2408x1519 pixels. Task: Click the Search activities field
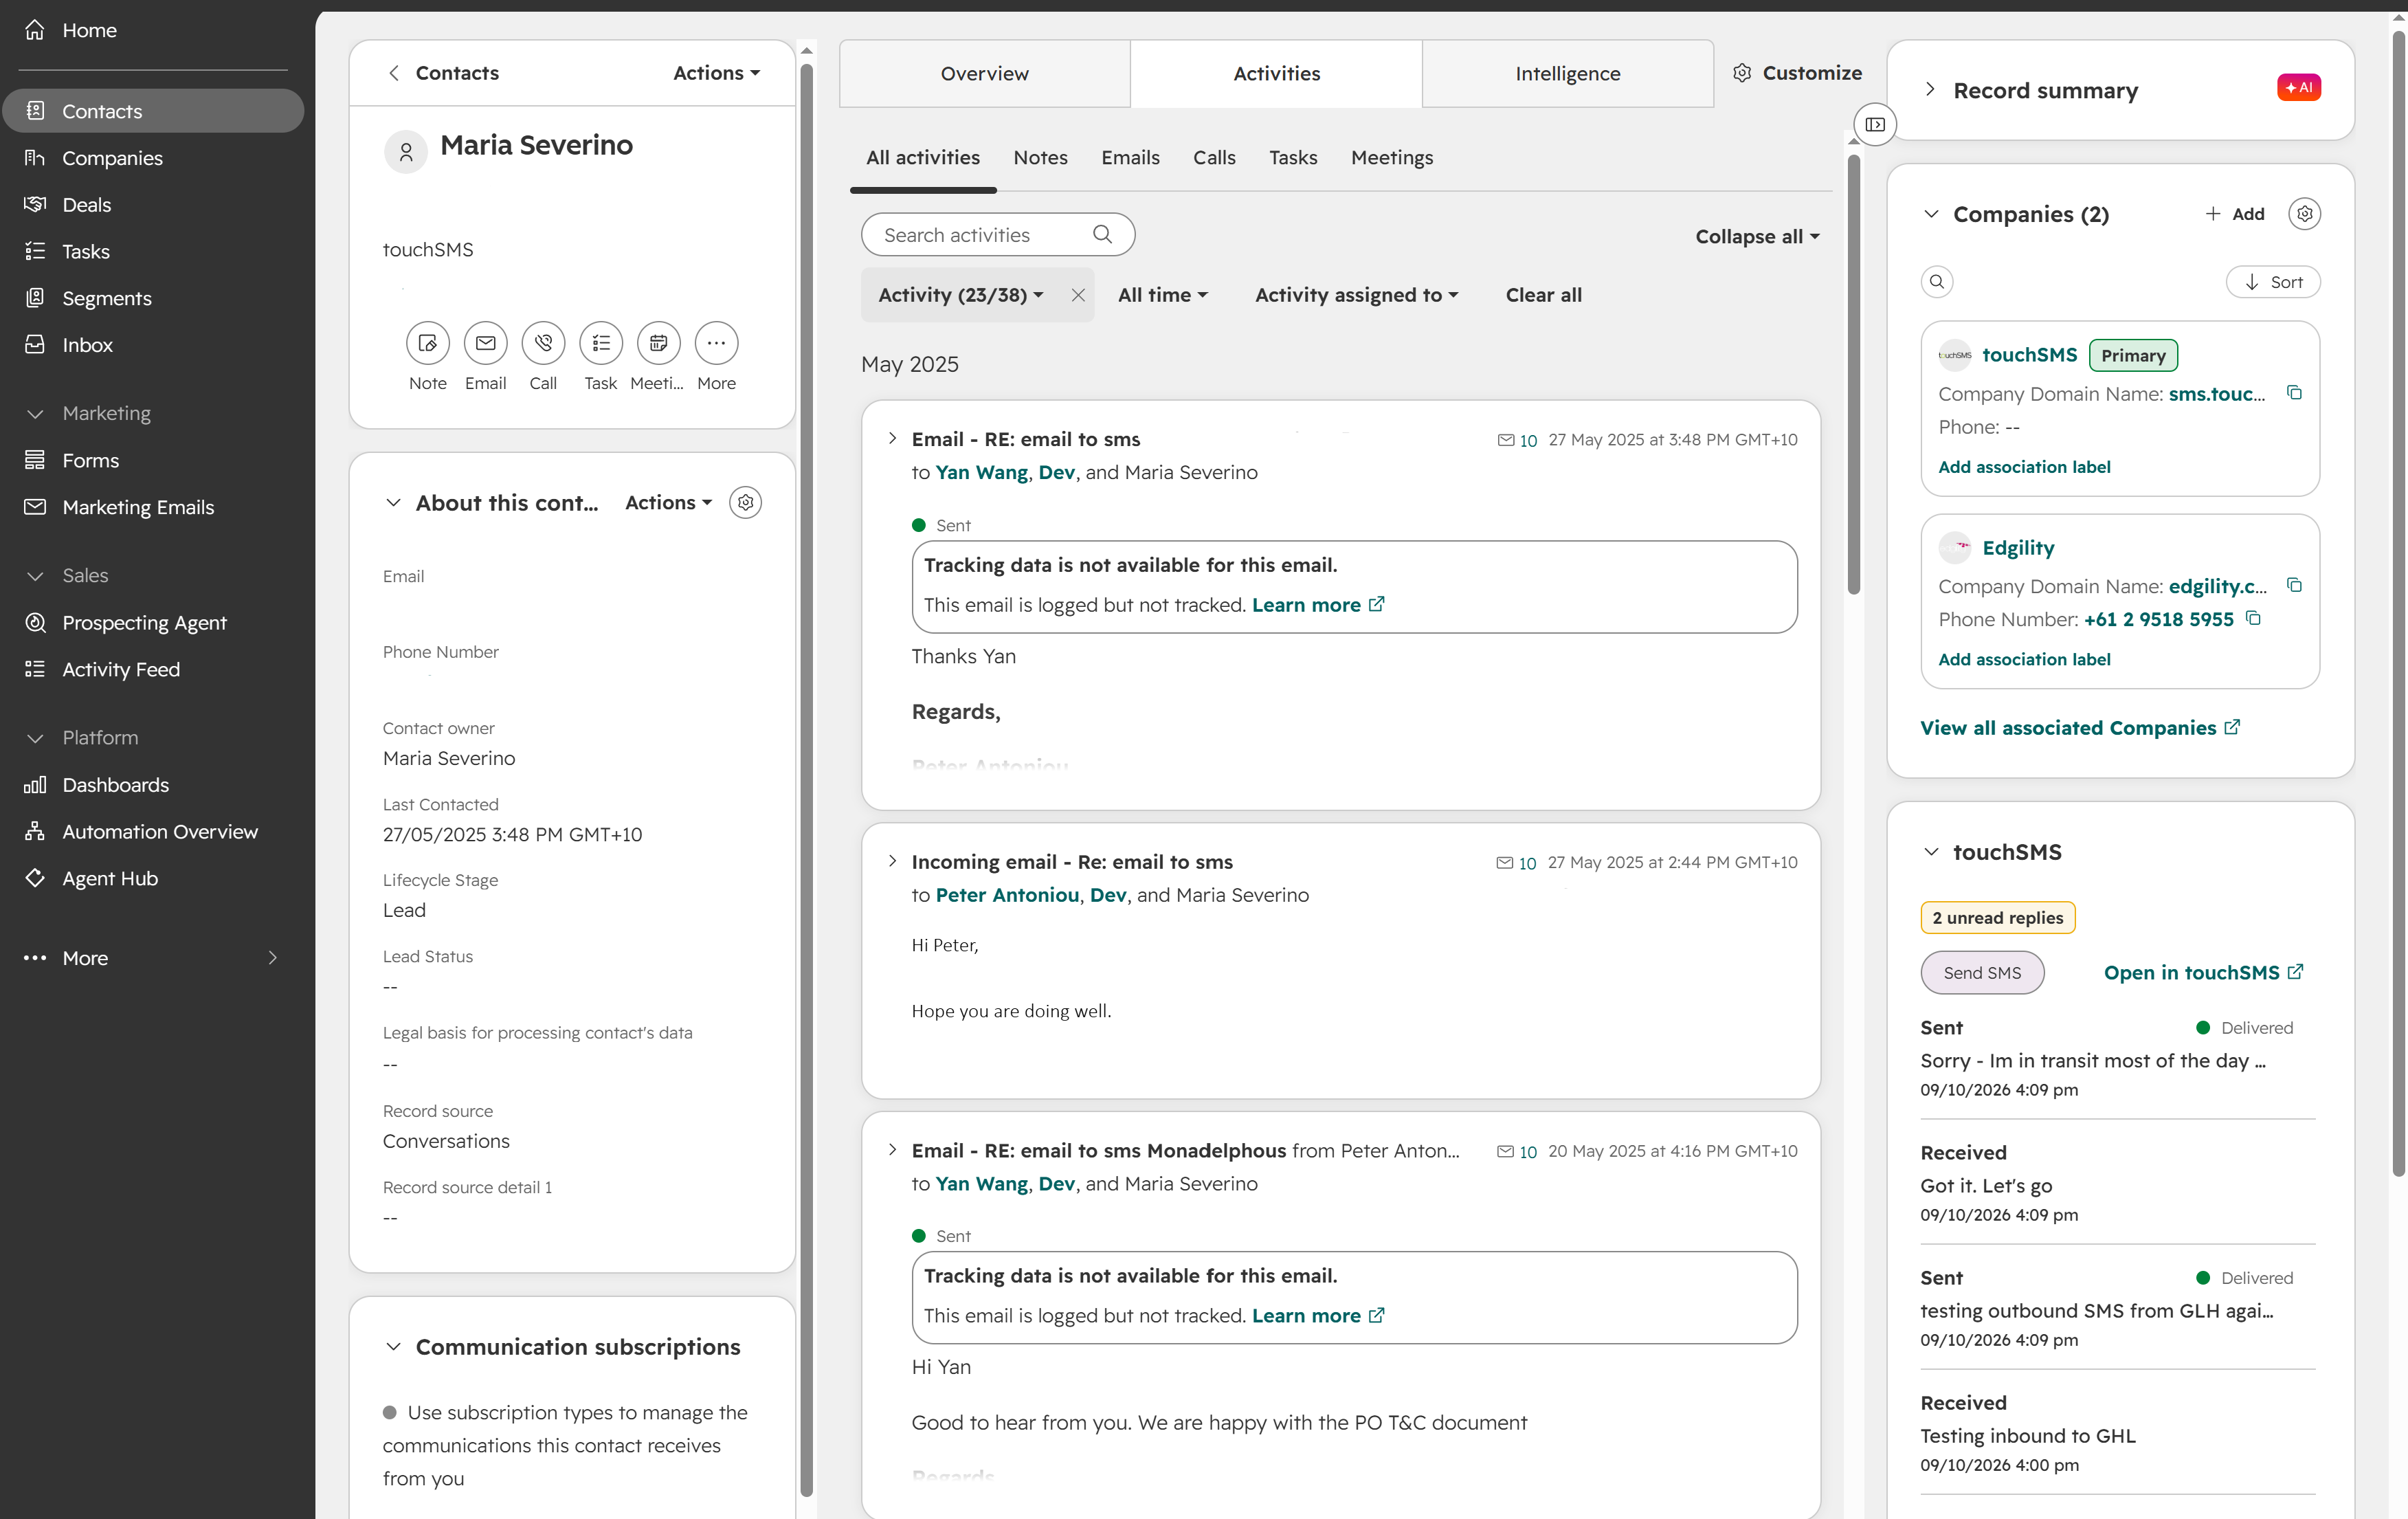click(x=997, y=234)
